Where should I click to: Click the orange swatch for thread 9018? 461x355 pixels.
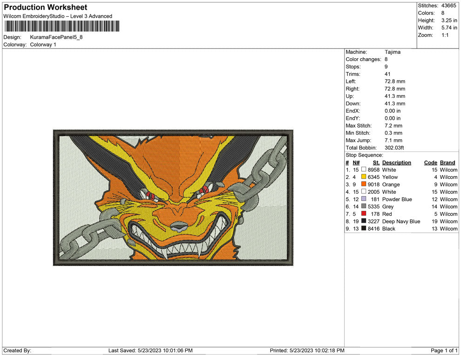point(364,184)
